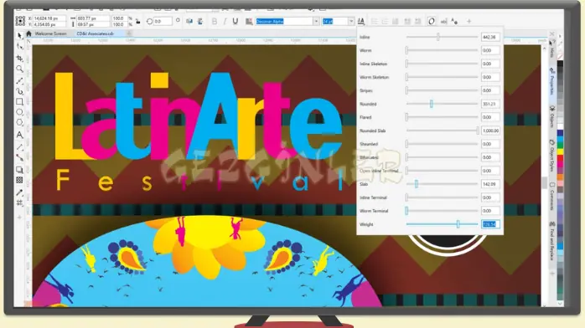The width and height of the screenshot is (585, 328).
Task: Select the Parallel Dimension tool
Action: point(20,147)
